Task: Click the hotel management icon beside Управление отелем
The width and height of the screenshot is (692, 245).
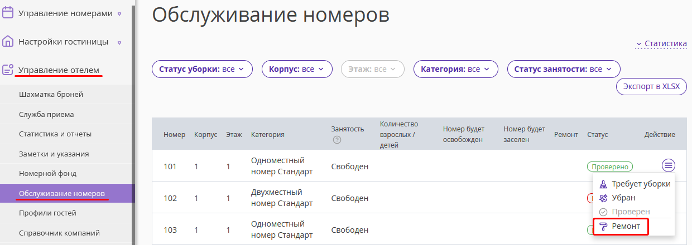Action: coord(8,70)
